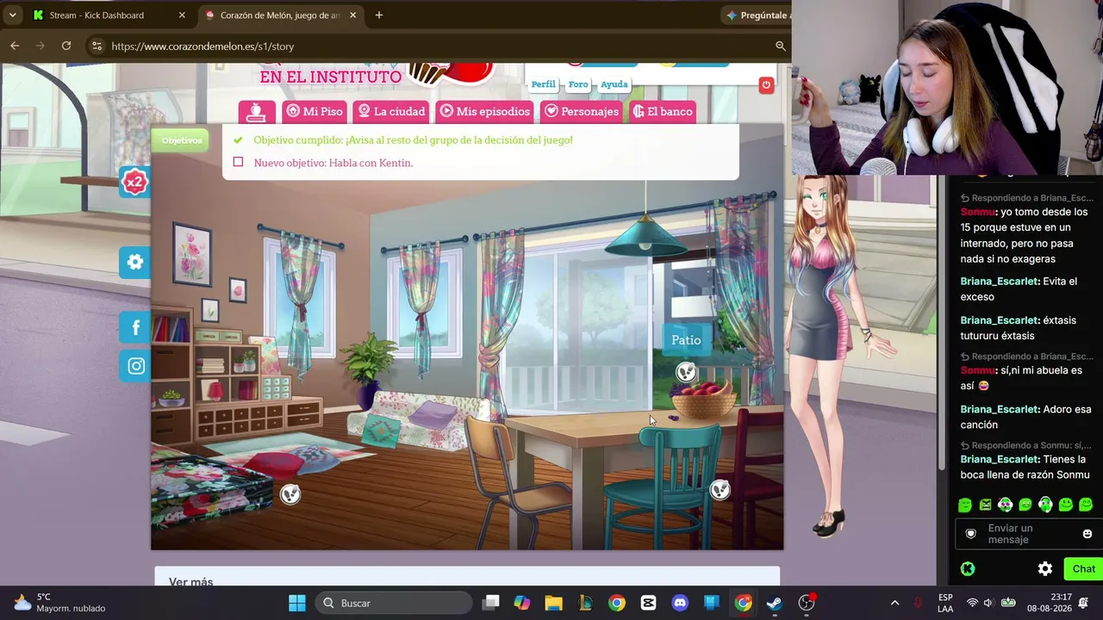The height and width of the screenshot is (620, 1103).
Task: Click the taskbar Buscar search box
Action: point(394,603)
